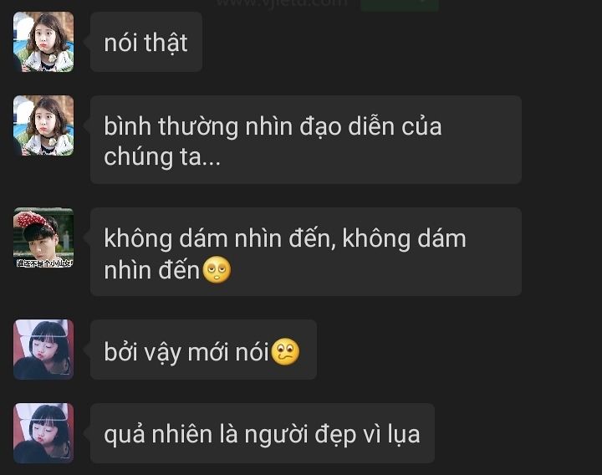Tap the "bởi vậy mới nói" message bubble
Screen dimensions: 602x475
coord(203,350)
